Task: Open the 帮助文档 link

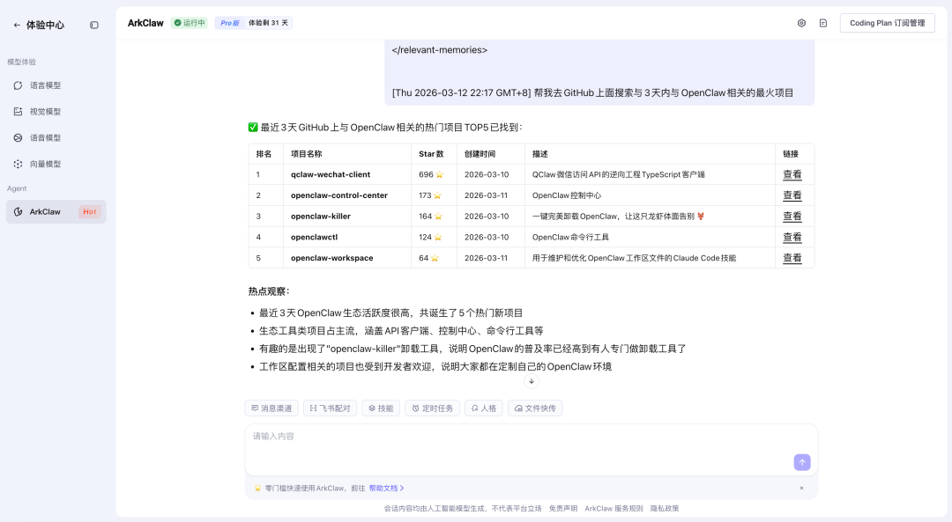Action: [x=386, y=488]
